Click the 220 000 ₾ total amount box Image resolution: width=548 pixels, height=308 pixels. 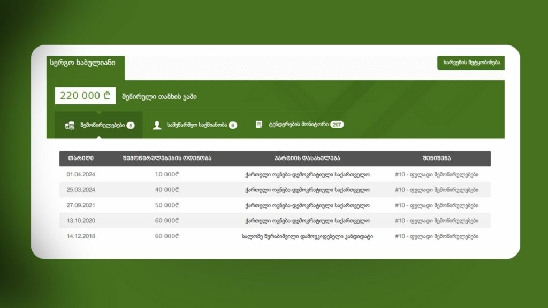click(85, 96)
